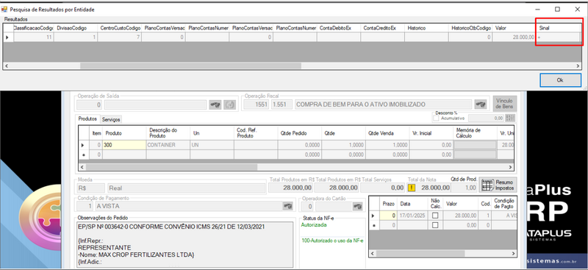Click the ContaCreditoEx column header

pyautogui.click(x=382, y=28)
